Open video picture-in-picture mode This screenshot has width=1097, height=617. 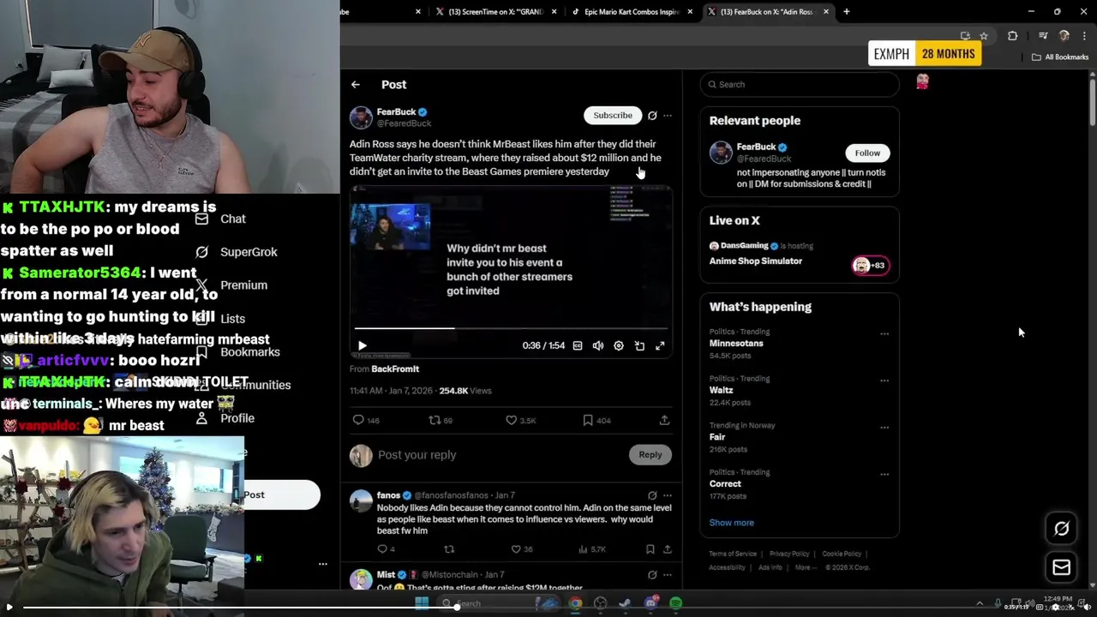coord(639,345)
